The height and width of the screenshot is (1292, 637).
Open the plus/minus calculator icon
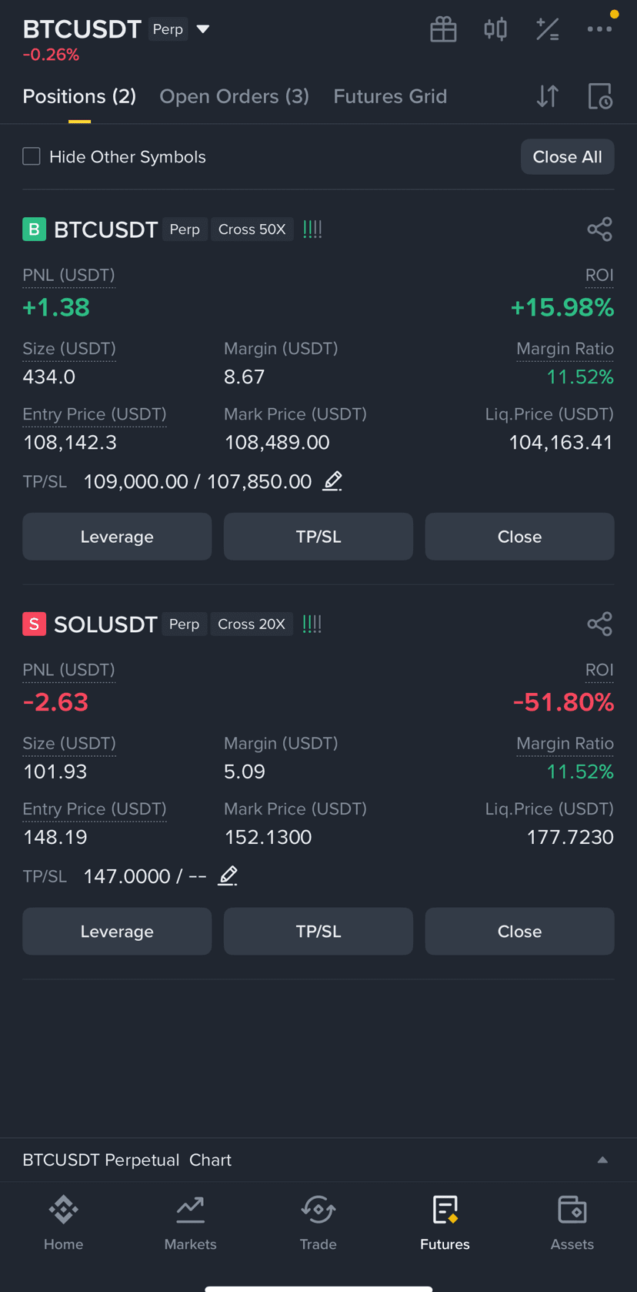(548, 29)
